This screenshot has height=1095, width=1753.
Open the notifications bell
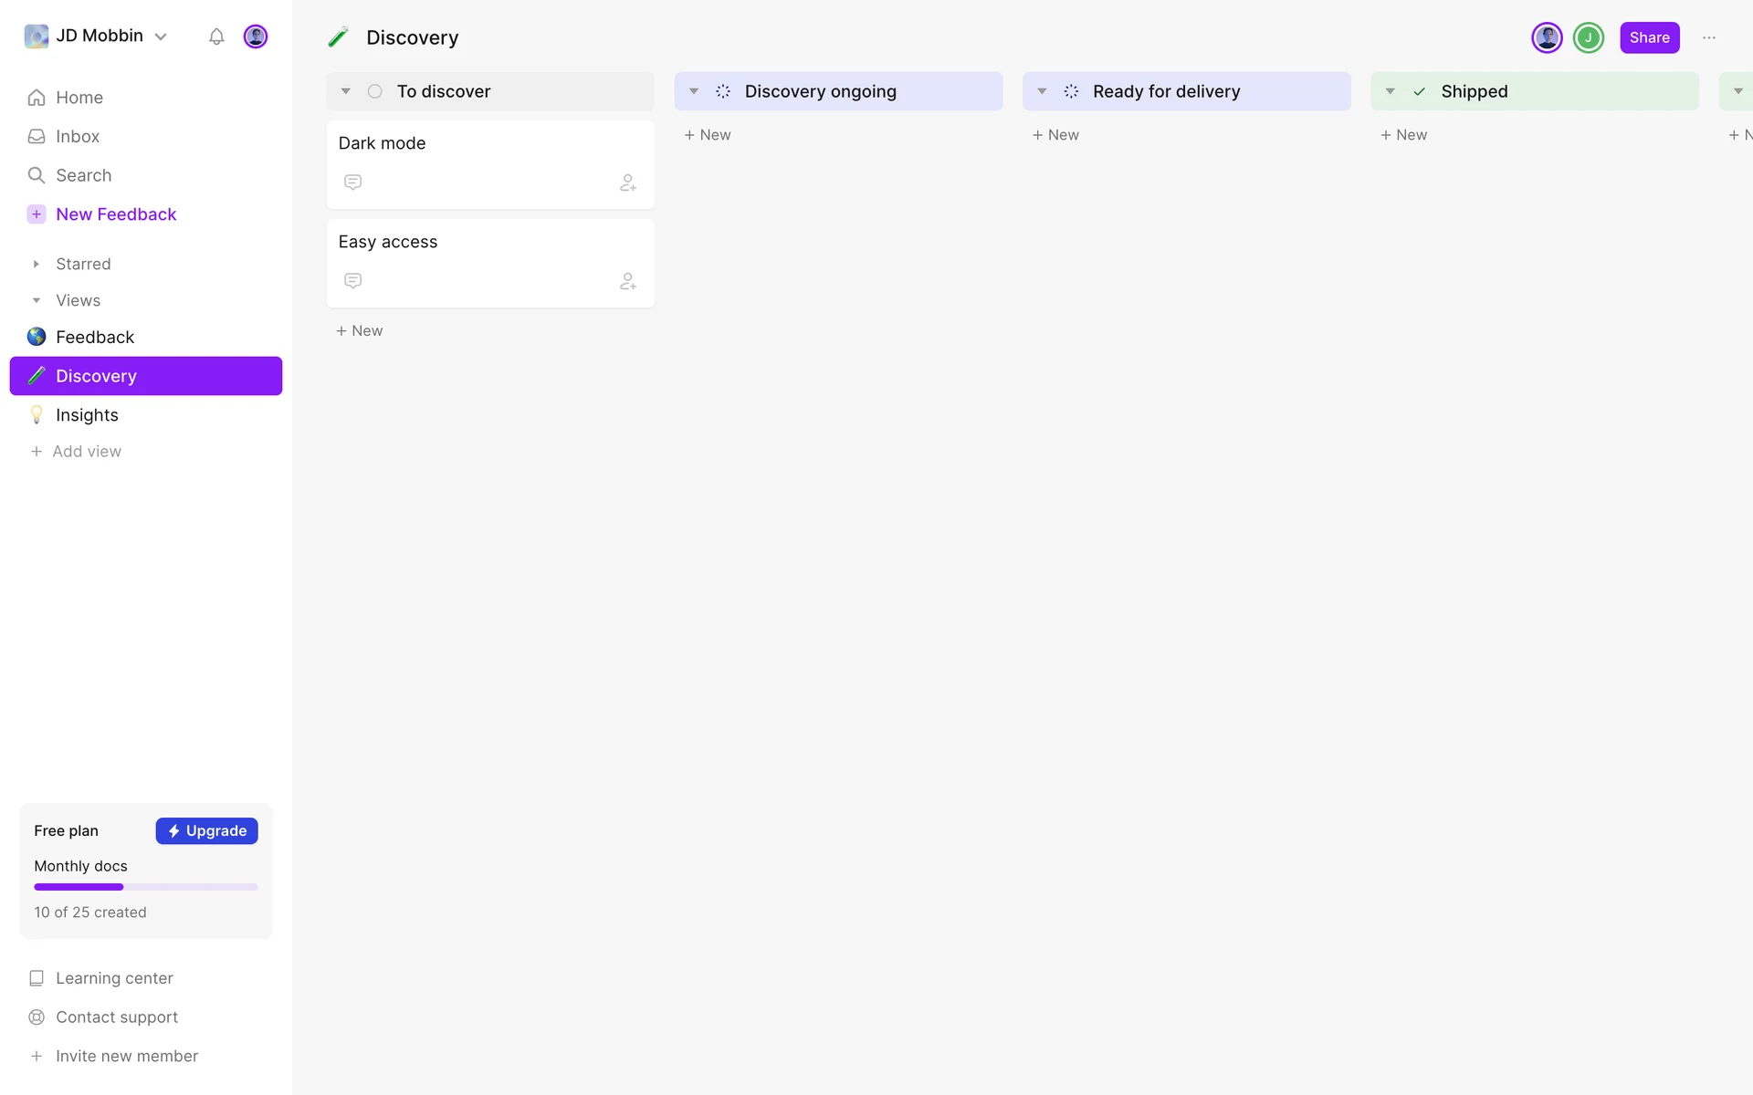[216, 36]
